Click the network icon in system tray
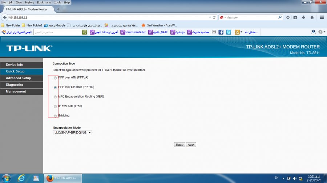327x183 pixels. click(301, 178)
